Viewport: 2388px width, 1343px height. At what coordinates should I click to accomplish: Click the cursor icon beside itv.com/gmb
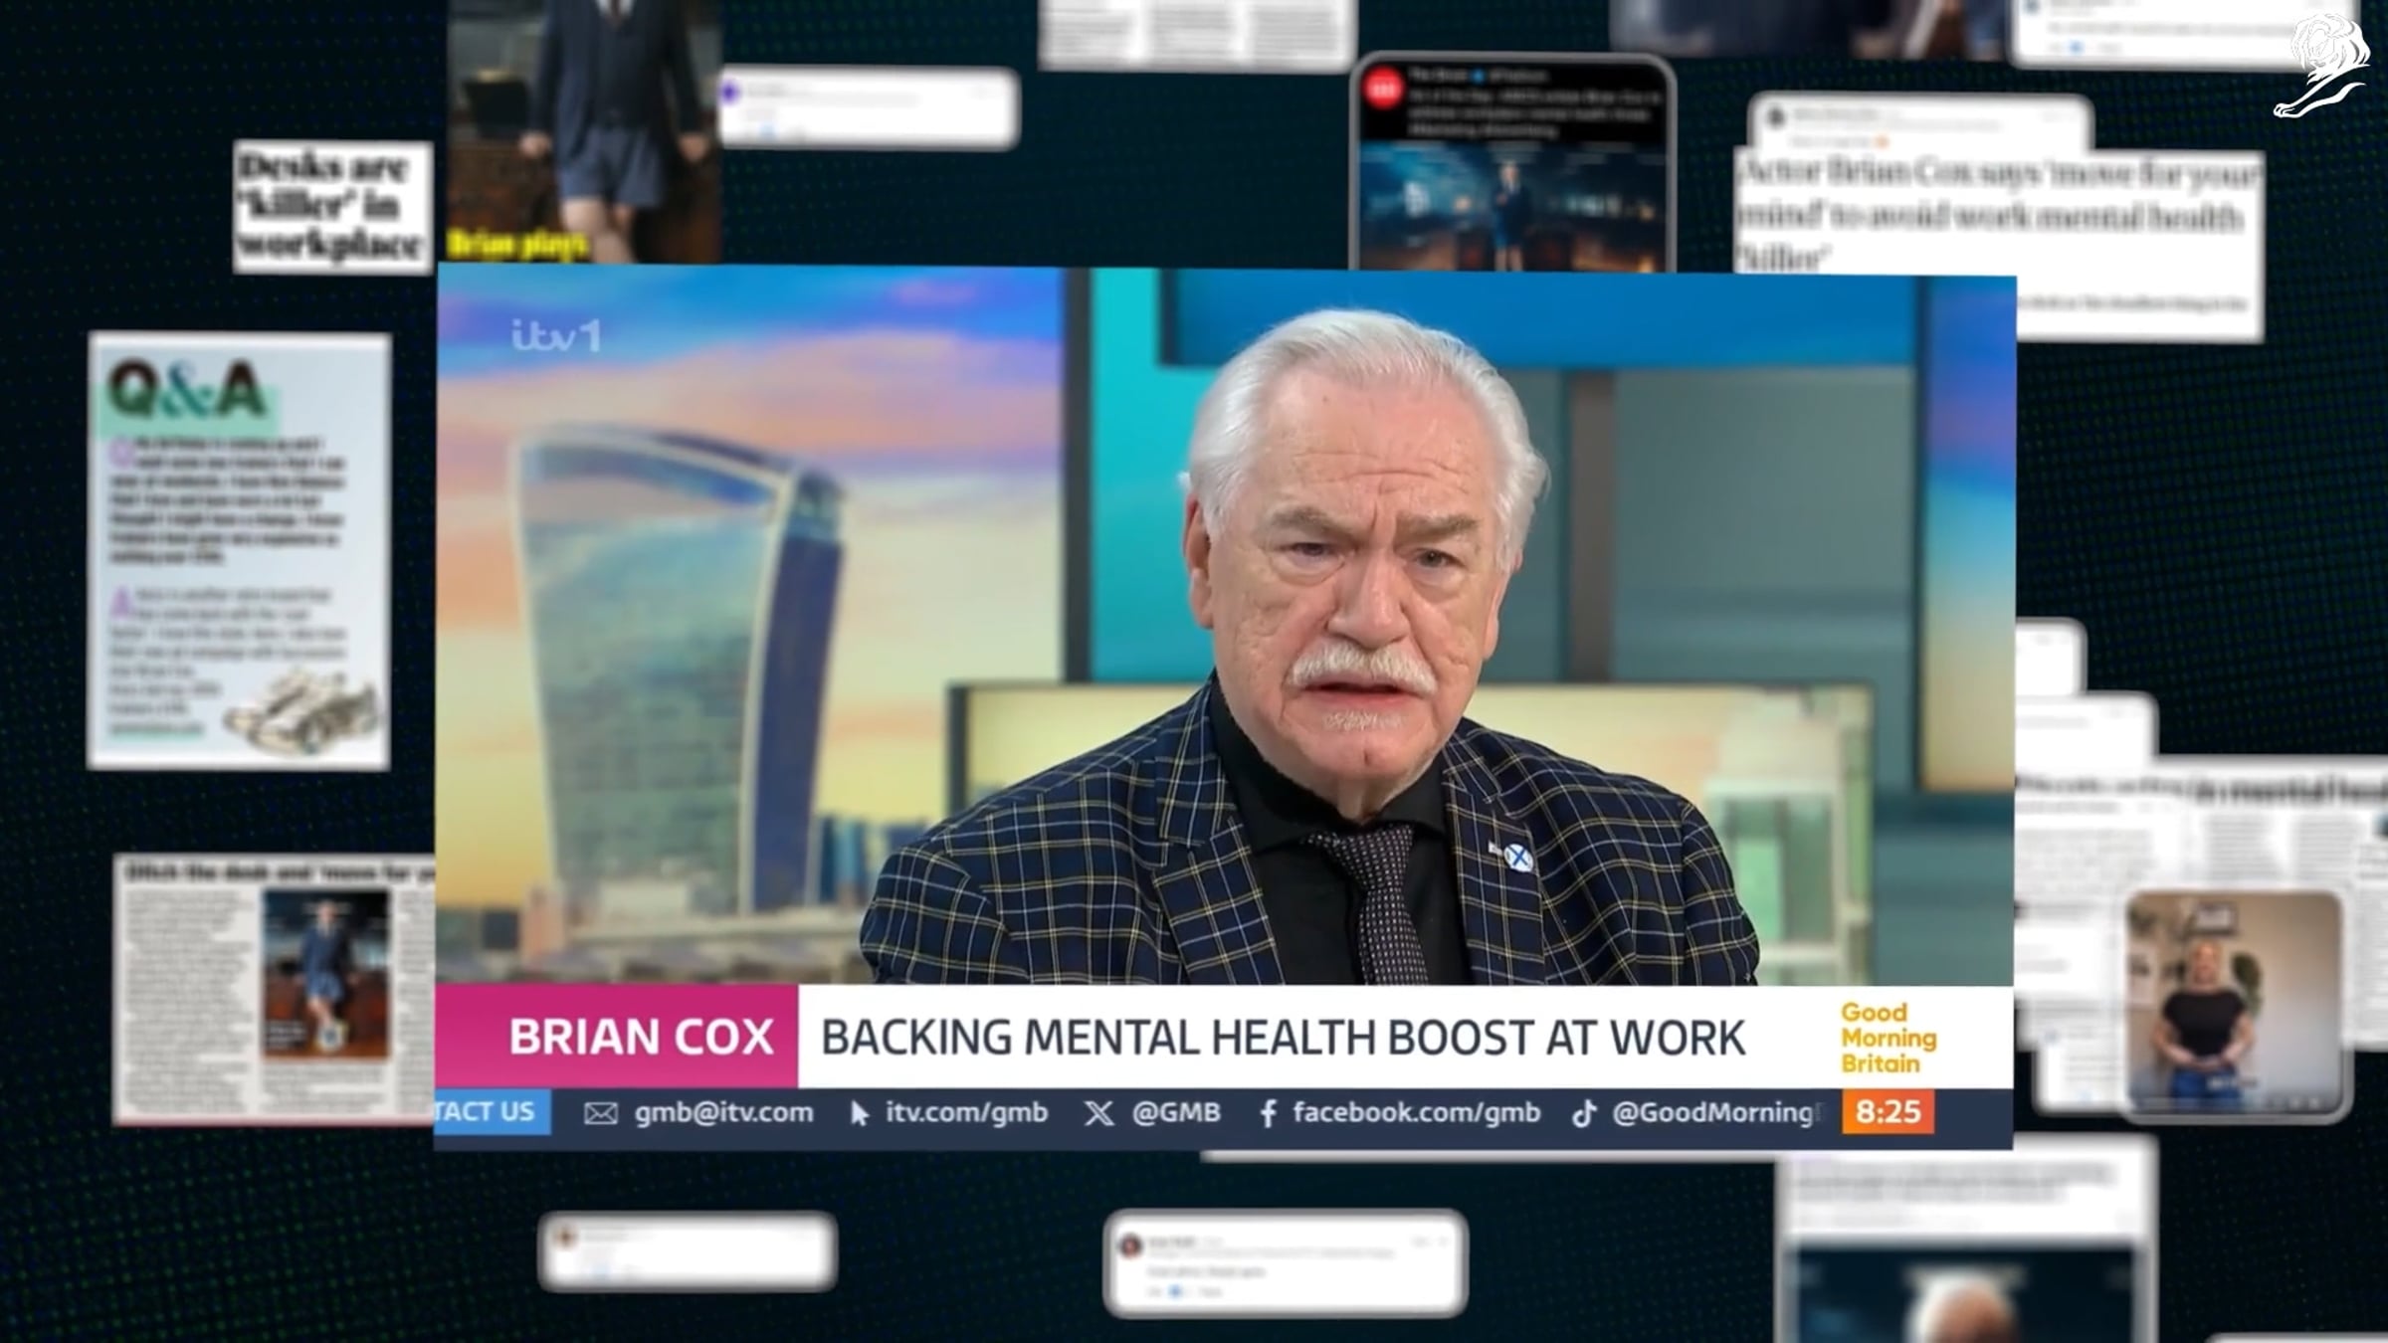[x=860, y=1113]
